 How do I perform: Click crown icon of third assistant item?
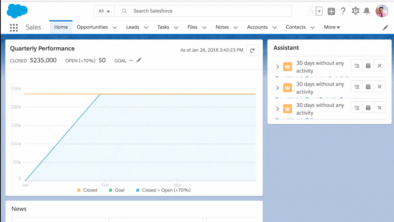coord(287,109)
